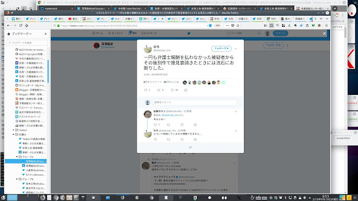
Task: Click the blue ツイート compose button
Action: click(x=280, y=33)
